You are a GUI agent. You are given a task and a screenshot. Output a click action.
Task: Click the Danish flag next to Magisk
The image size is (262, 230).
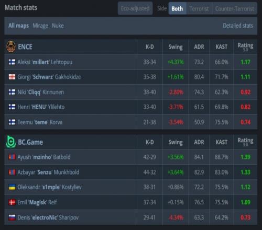(12, 202)
